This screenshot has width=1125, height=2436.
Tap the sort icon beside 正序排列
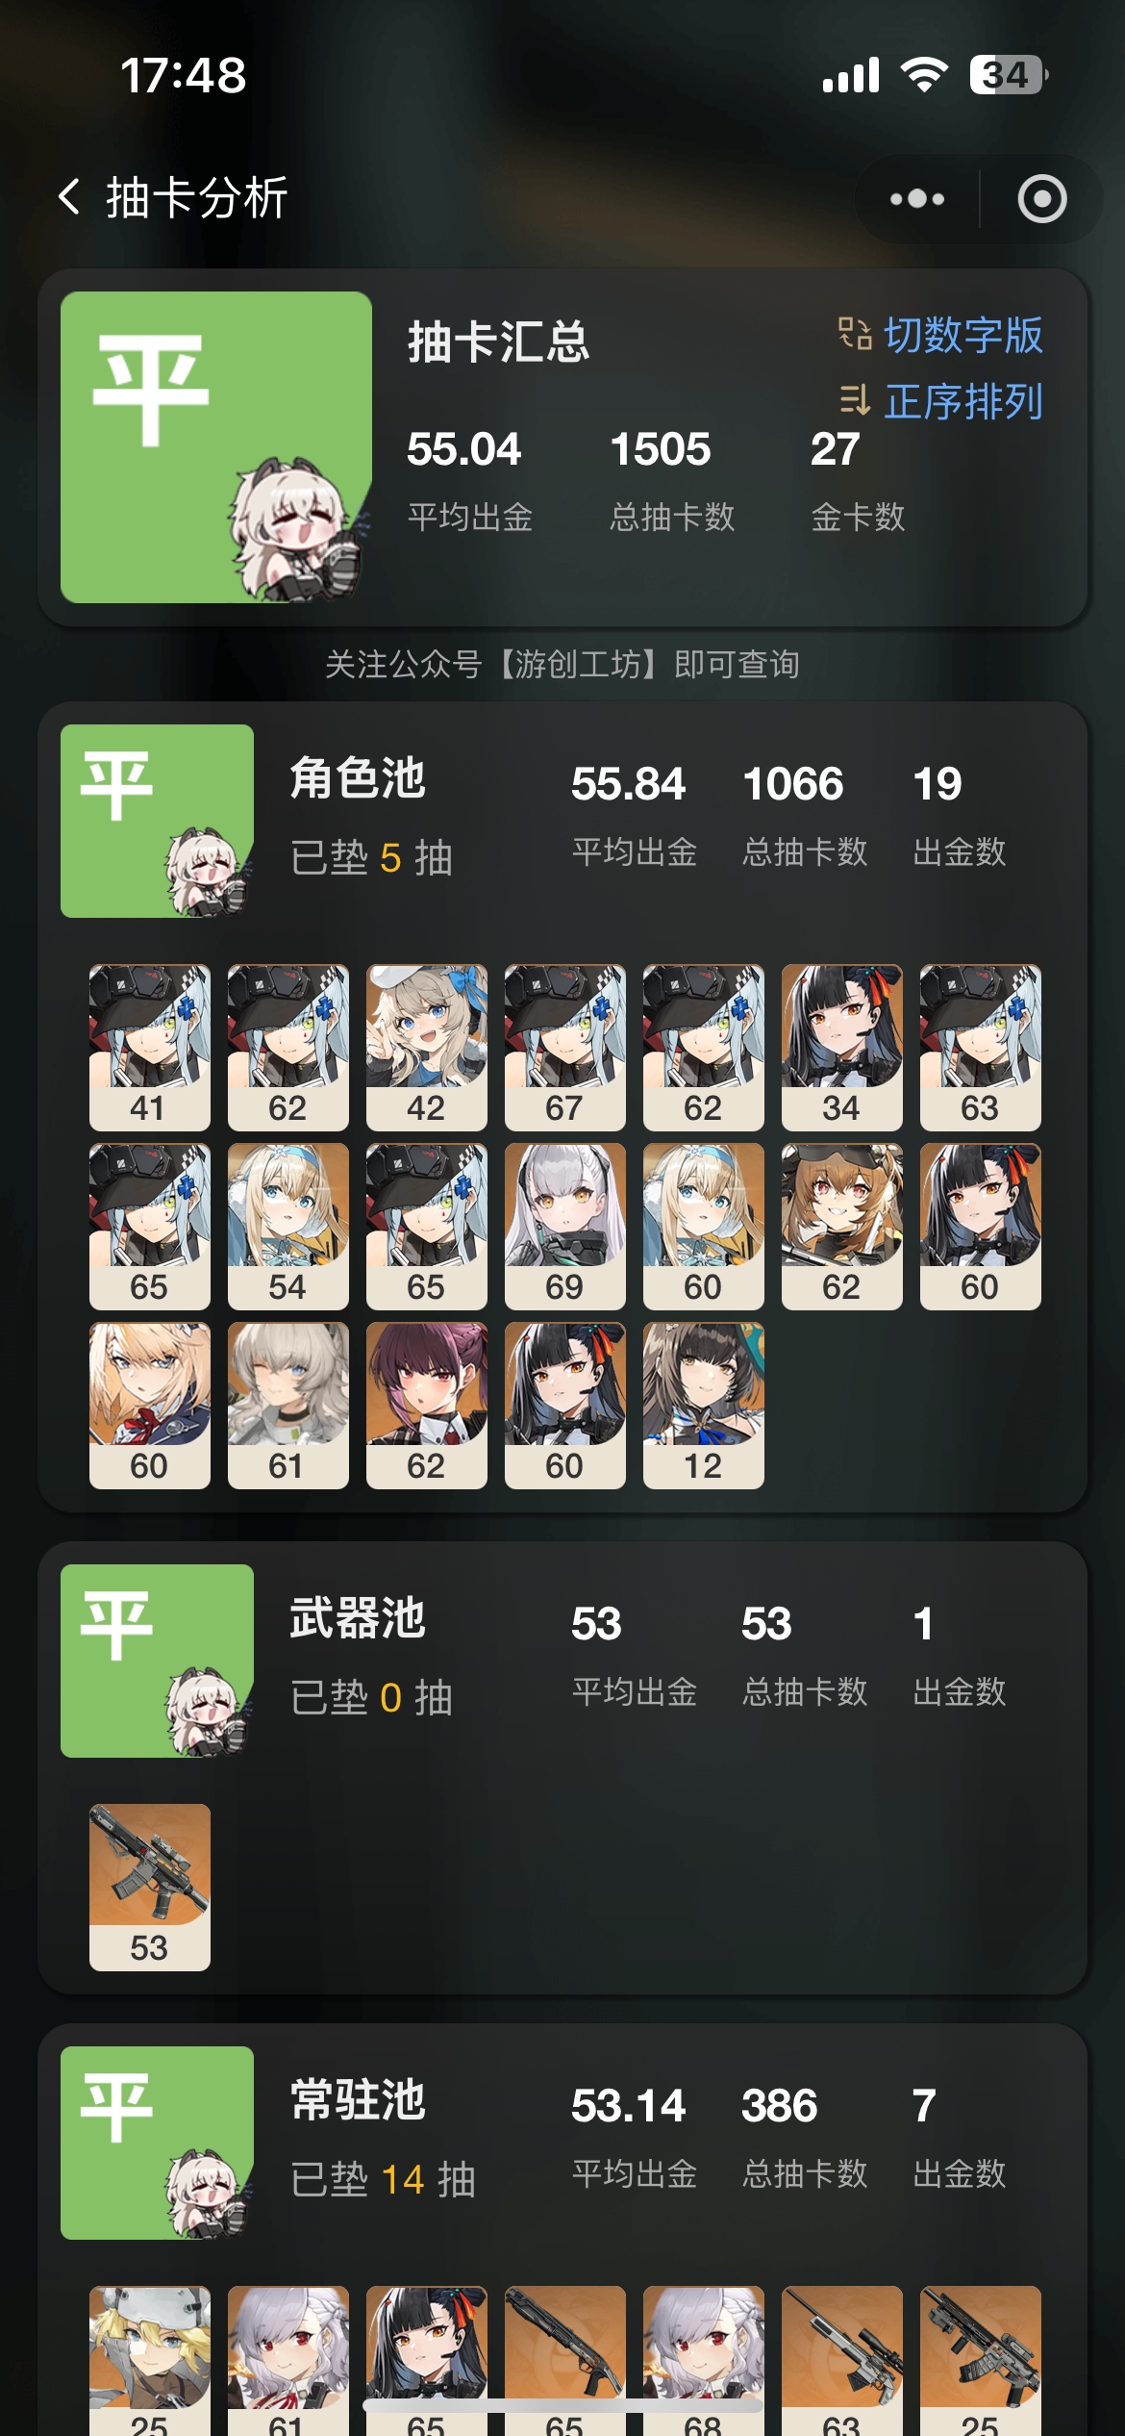[855, 400]
